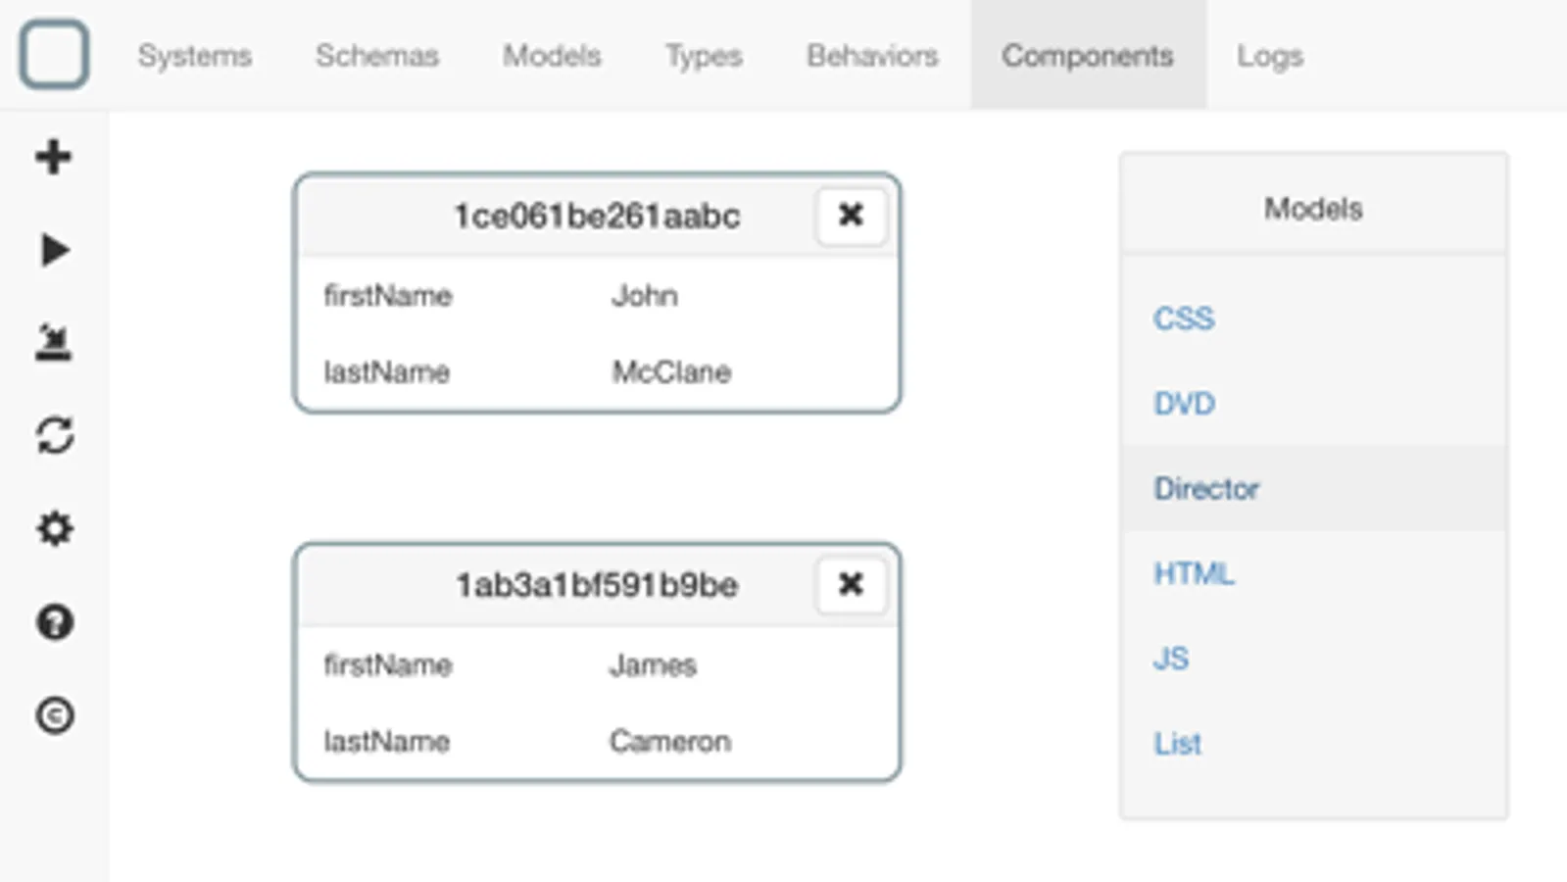
Task: Click the firstName value James
Action: click(653, 665)
